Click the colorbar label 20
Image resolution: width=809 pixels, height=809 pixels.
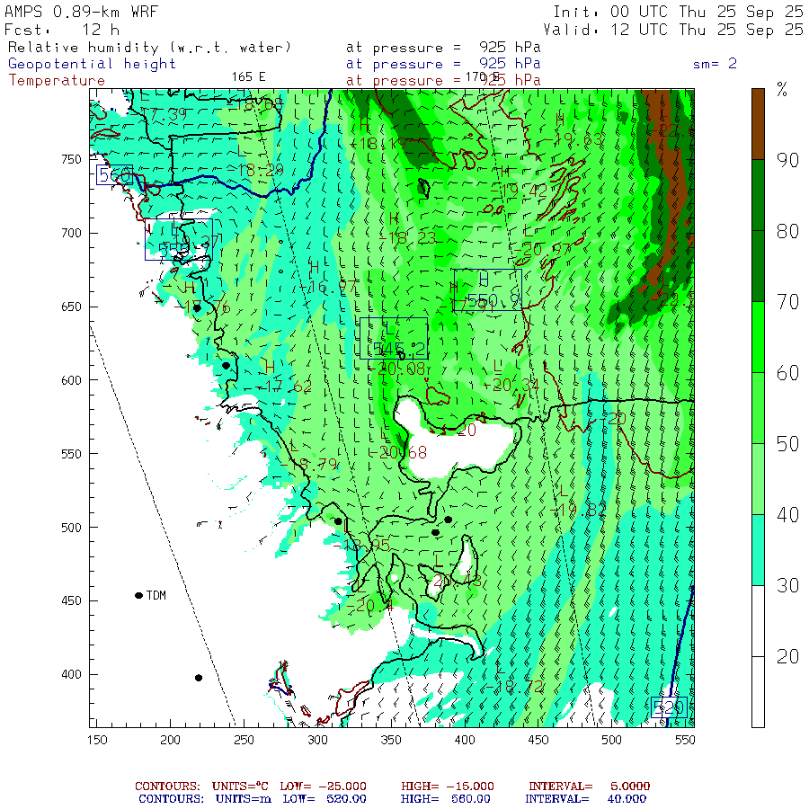pos(787,656)
